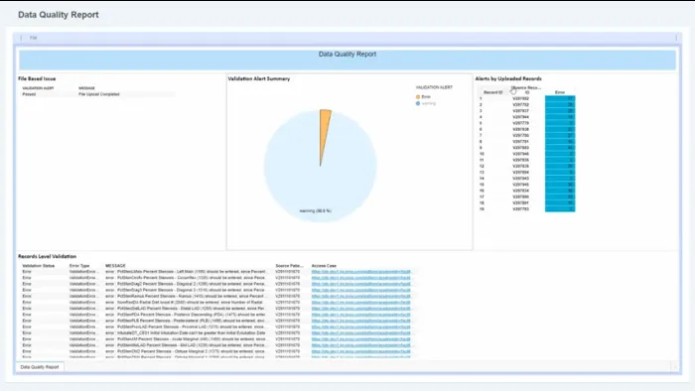Open access case link for Circumflex message
This screenshot has width=695, height=391.
tap(361, 278)
